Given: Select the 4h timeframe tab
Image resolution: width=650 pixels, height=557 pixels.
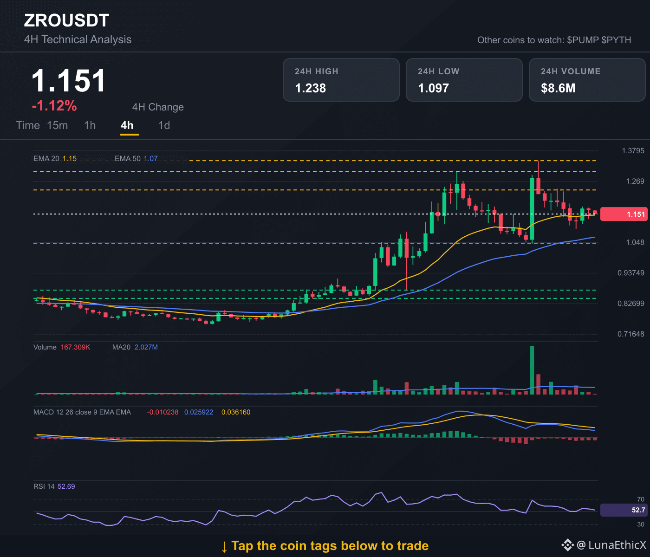Looking at the screenshot, I should coord(127,125).
